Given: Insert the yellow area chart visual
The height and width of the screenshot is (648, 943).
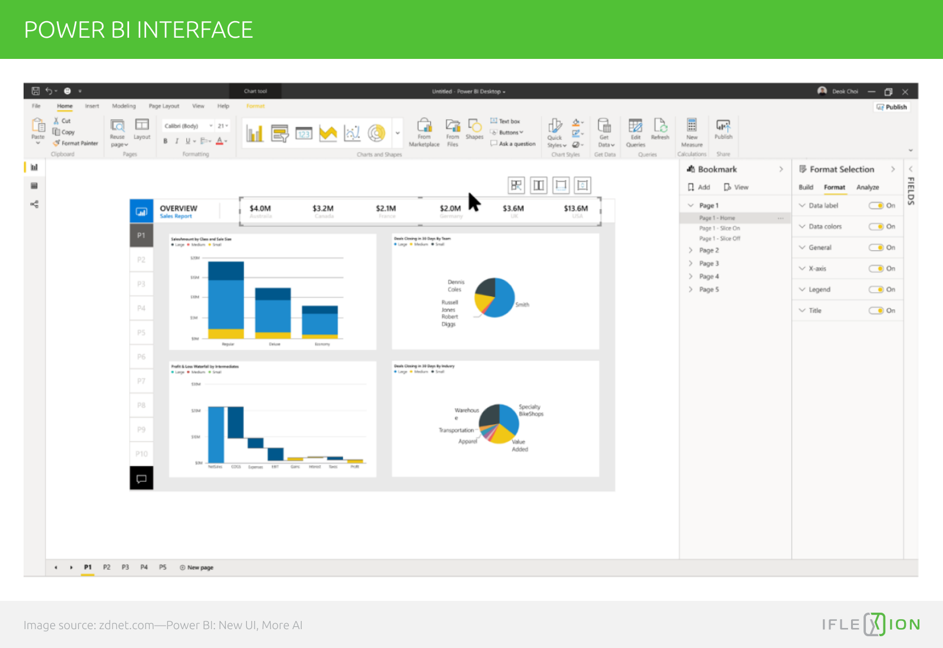Looking at the screenshot, I should click(328, 134).
